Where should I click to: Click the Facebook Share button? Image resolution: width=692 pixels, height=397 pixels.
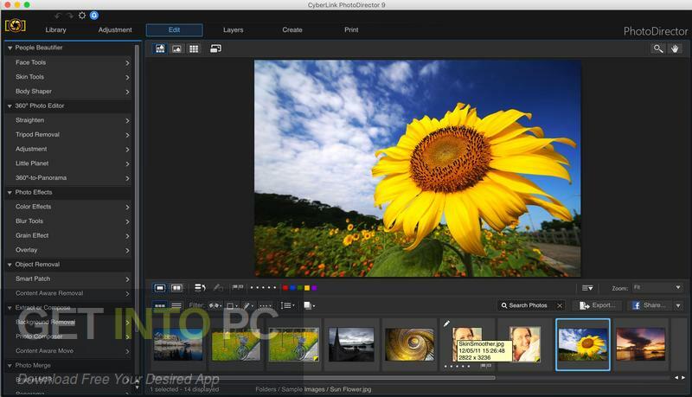tap(650, 305)
